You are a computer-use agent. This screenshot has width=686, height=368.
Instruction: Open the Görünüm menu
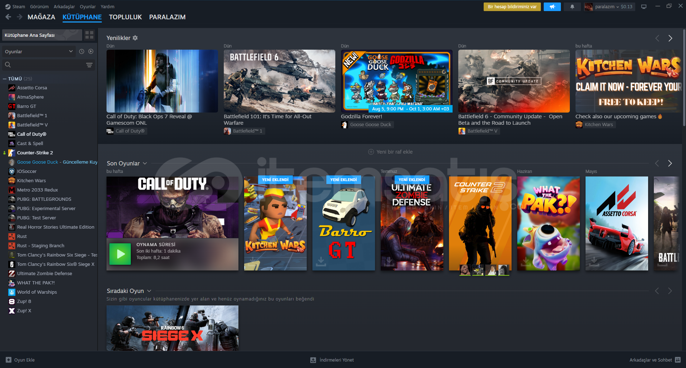(x=39, y=6)
